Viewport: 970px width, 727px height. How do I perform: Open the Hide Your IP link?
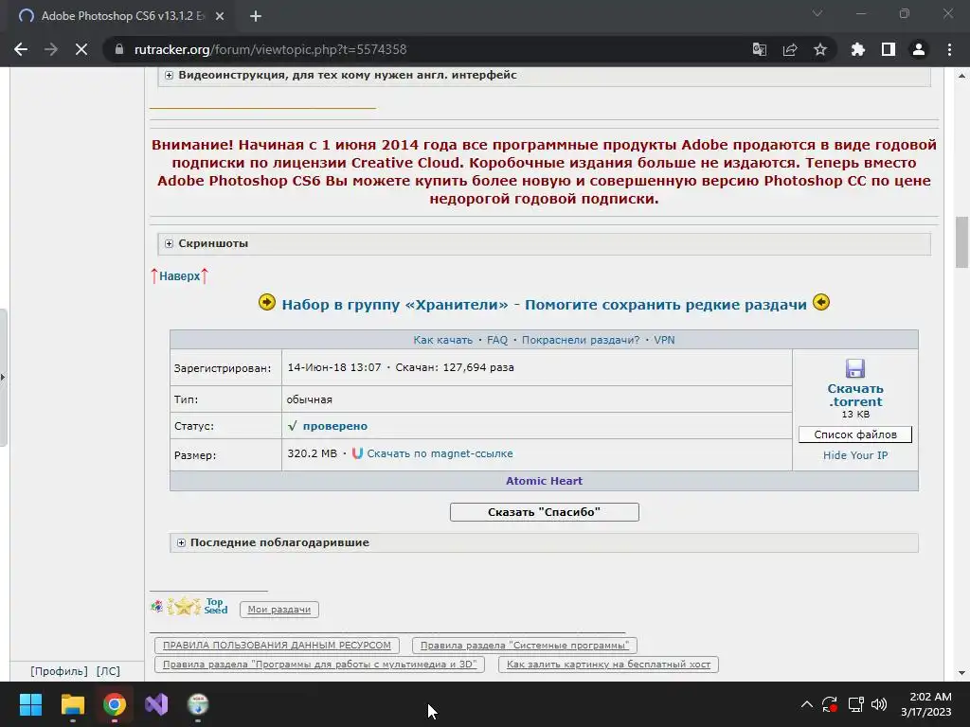(x=855, y=455)
